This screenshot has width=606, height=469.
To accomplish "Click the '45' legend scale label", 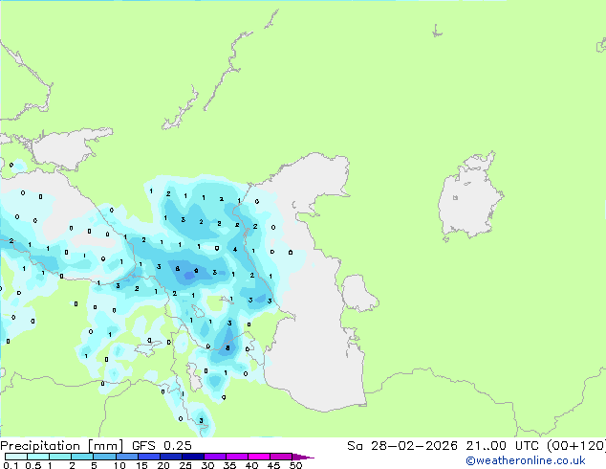I will click(x=273, y=465).
